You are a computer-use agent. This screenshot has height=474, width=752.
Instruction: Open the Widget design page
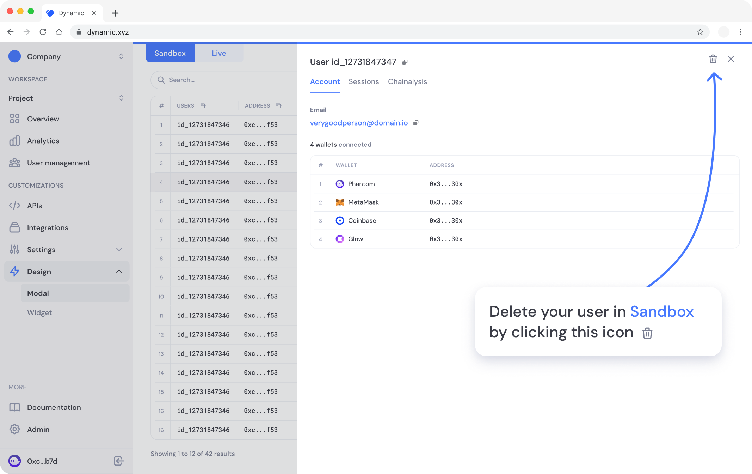coord(39,312)
